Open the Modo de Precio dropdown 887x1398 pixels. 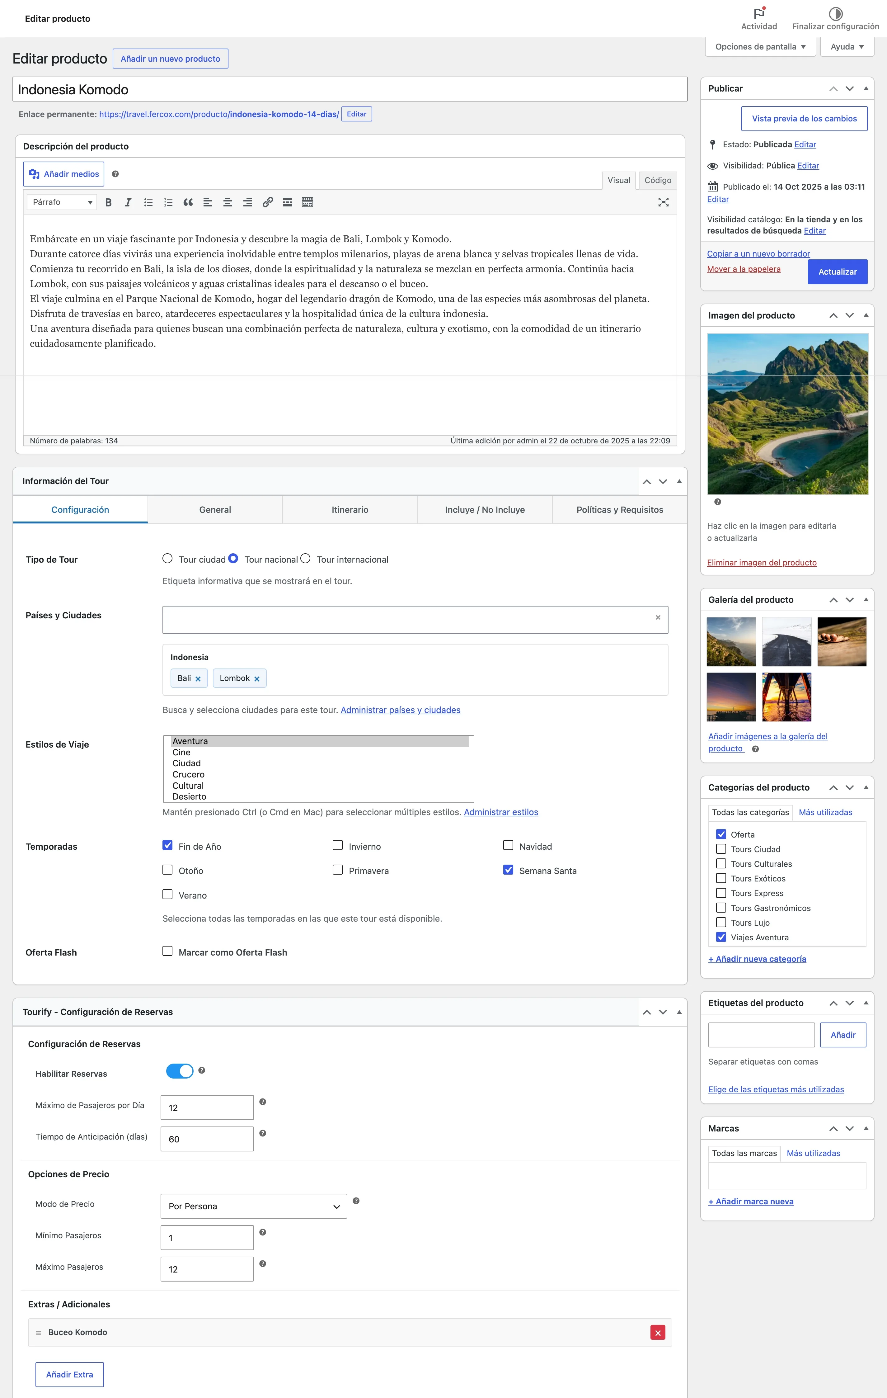(254, 1206)
